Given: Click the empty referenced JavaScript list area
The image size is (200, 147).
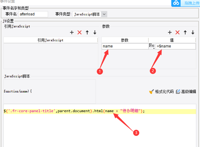Looking at the screenshot, I should click(51, 56).
